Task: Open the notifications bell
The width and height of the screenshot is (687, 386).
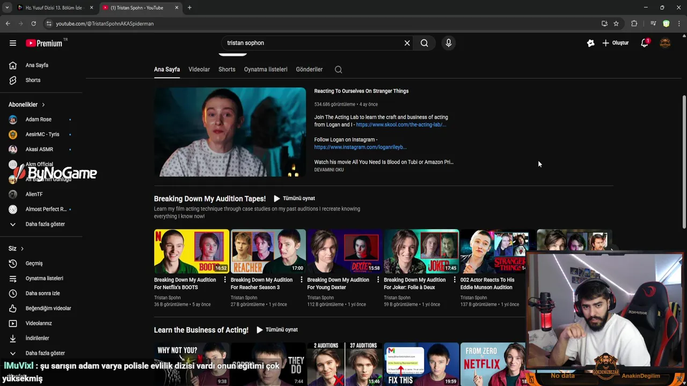Action: 645,43
